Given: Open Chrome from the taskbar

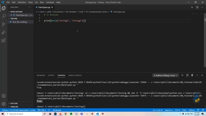Looking at the screenshot, I should click(x=66, y=114).
